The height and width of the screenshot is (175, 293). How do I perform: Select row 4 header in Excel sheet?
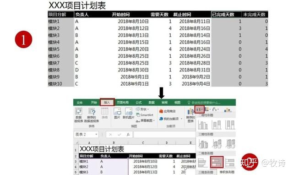click(x=76, y=167)
